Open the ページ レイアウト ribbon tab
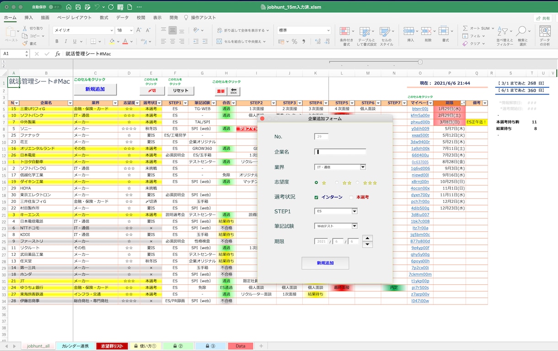Viewport: 558px width, 351px height. [x=74, y=18]
